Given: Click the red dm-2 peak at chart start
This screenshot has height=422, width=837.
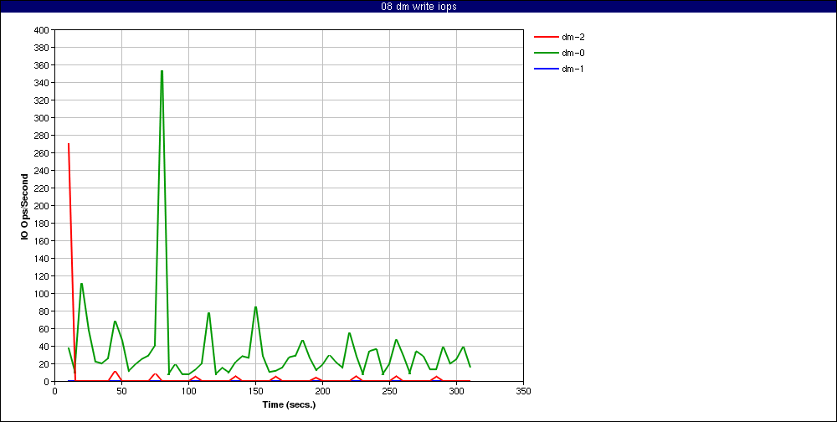Looking at the screenshot, I should (x=69, y=144).
